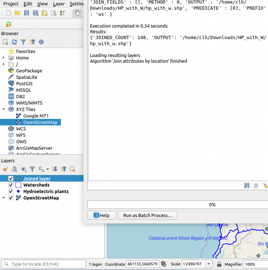Collapse the XYZ Tiles tree node
Screen dimensions: 268x270
tap(4, 109)
